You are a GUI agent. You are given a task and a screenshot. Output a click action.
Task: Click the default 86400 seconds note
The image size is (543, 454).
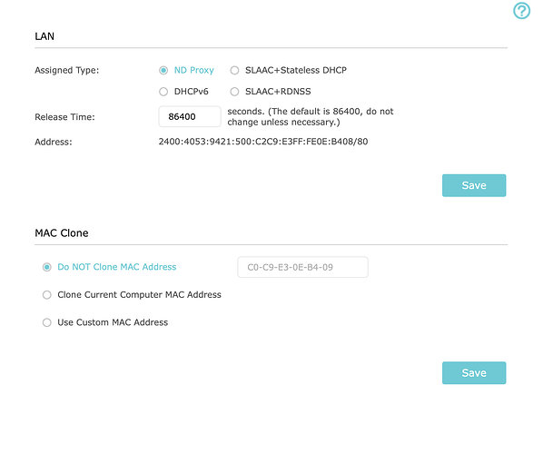(311, 117)
